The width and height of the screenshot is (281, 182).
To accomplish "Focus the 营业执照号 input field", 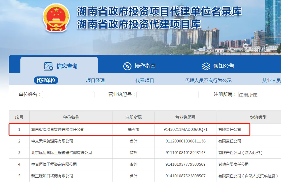I will [167, 95].
